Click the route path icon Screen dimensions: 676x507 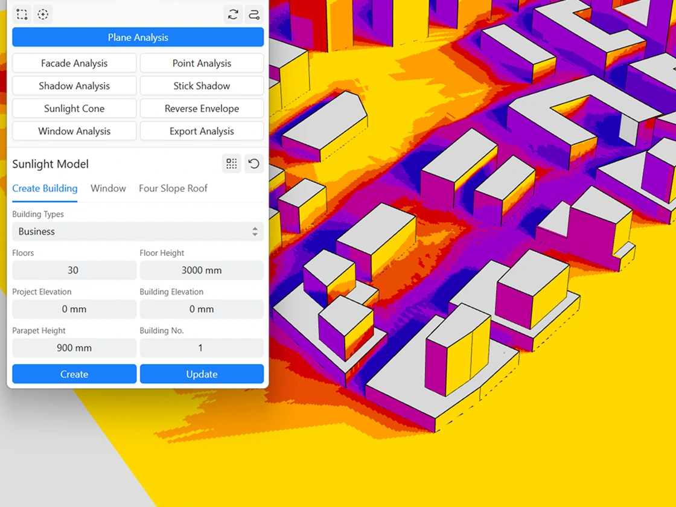pyautogui.click(x=254, y=14)
